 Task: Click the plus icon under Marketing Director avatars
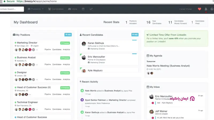point(37,50)
